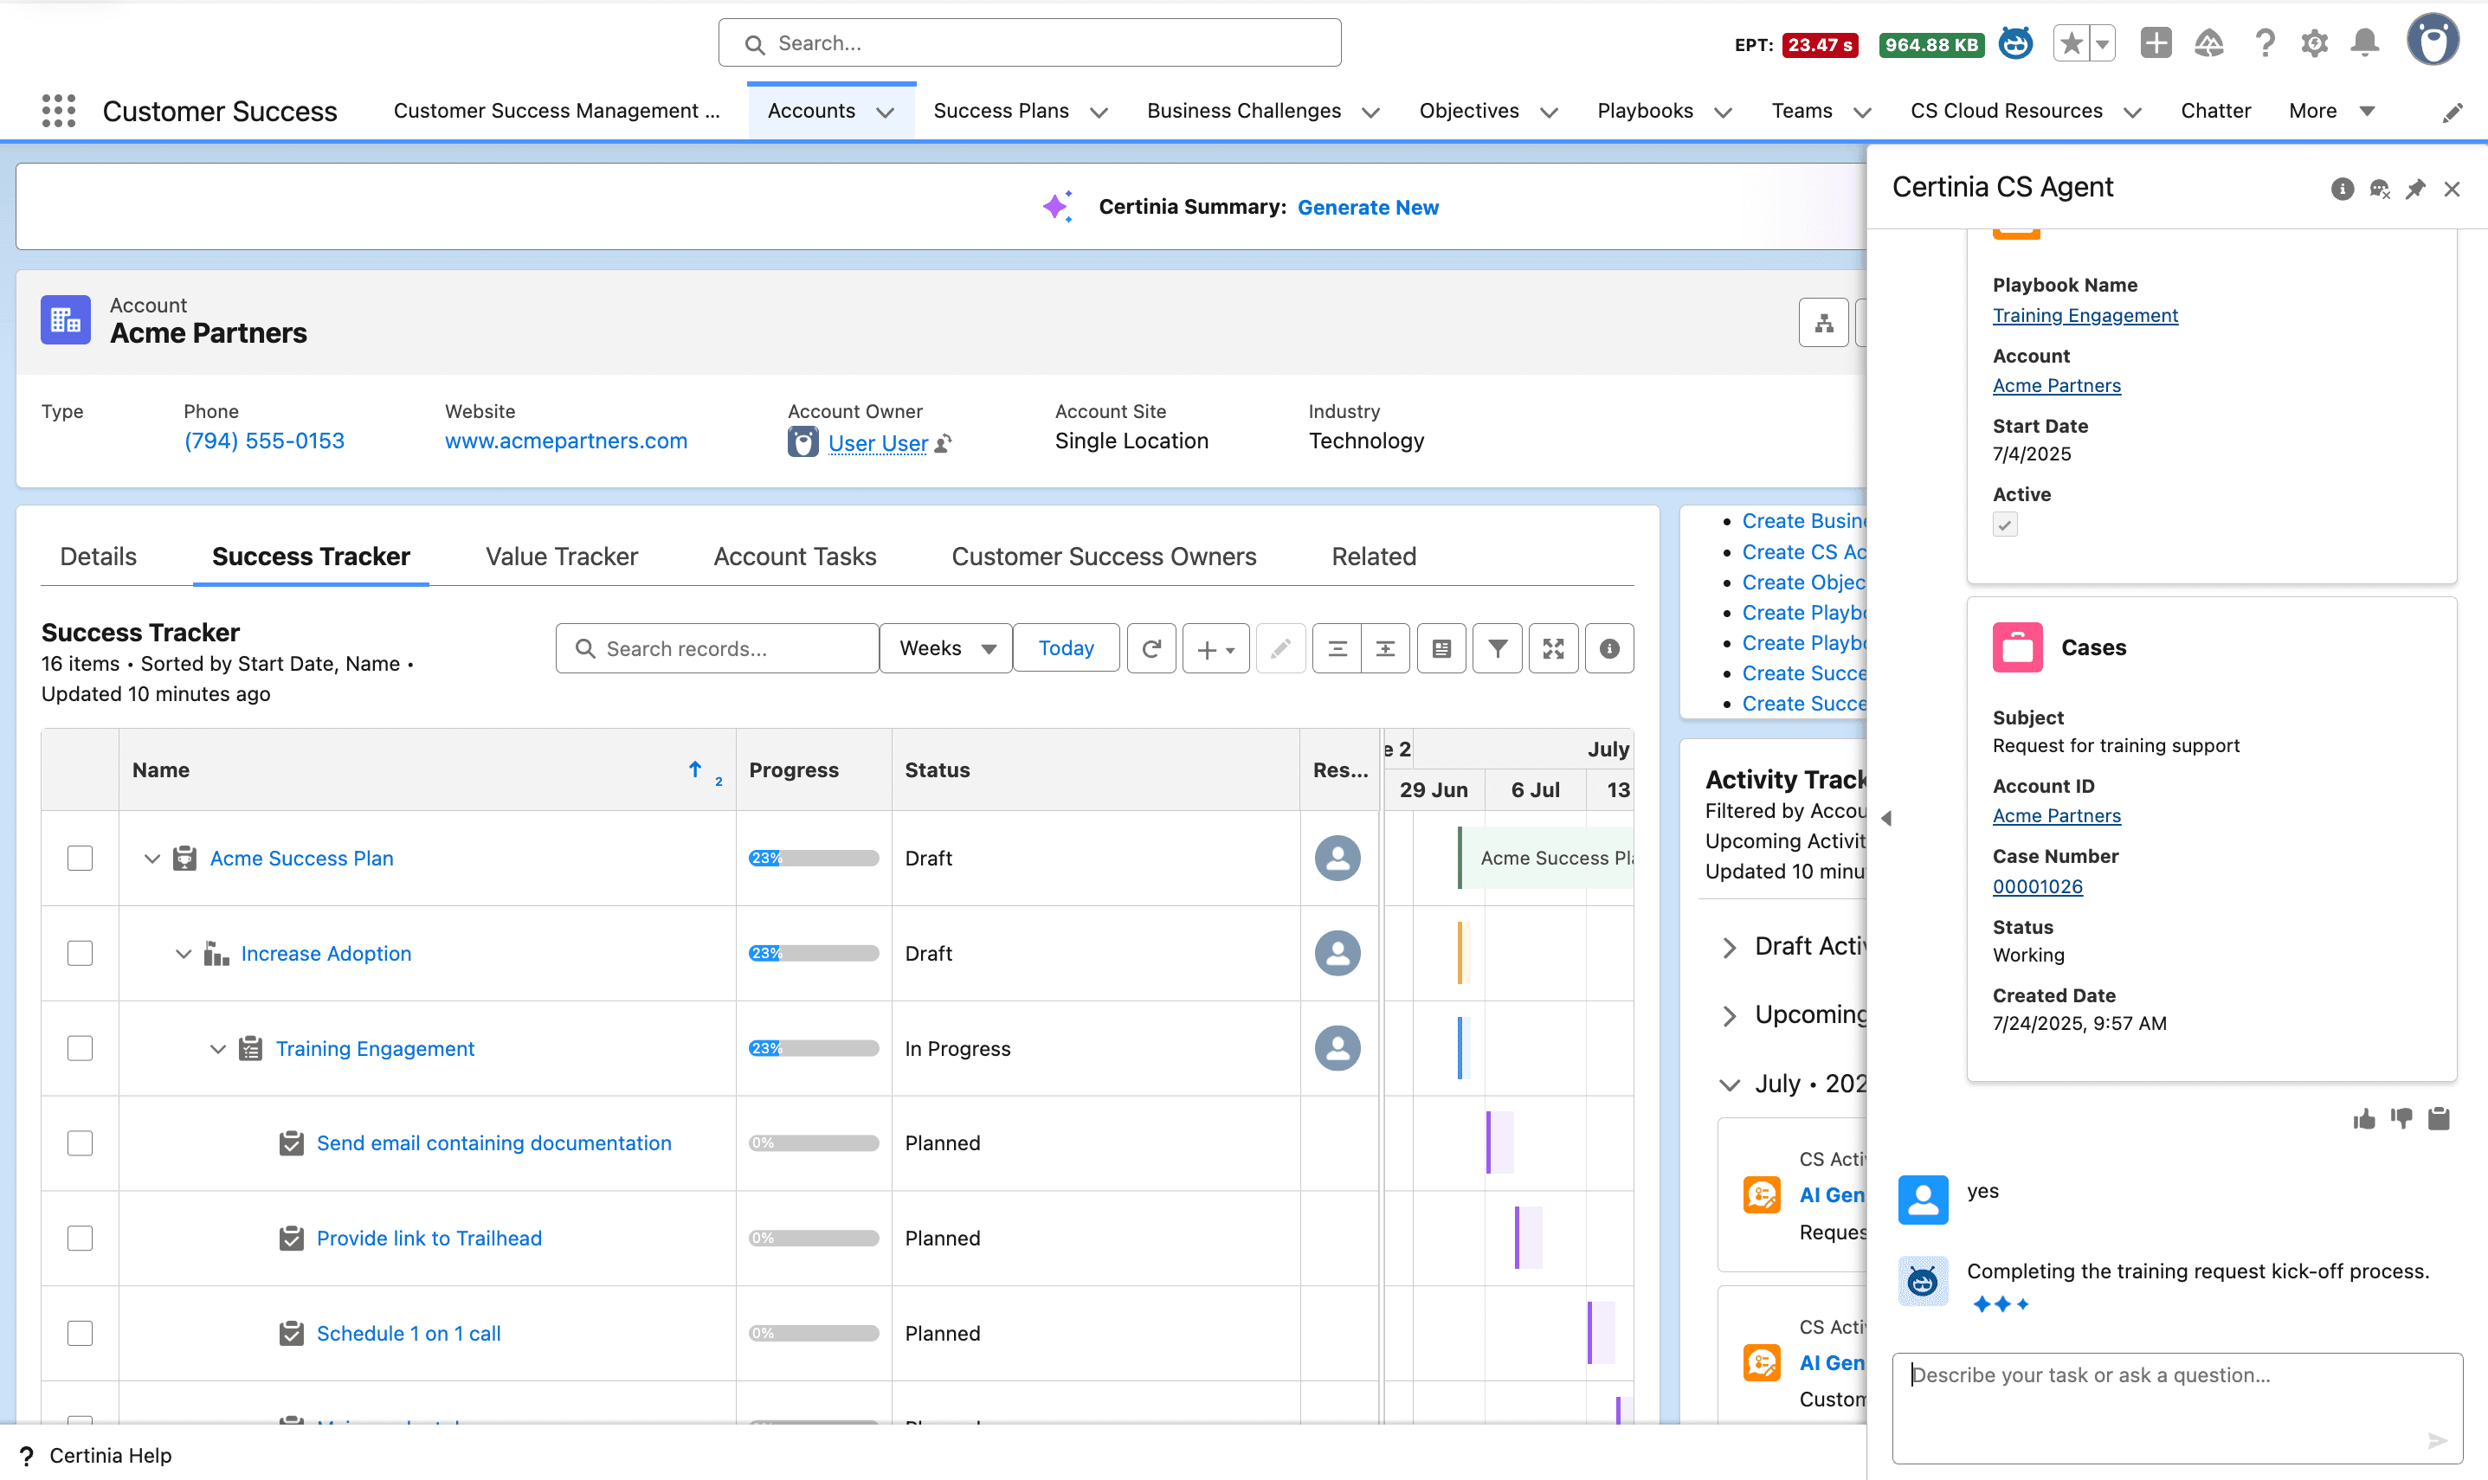Collapse the Training Engagement tree row
This screenshot has height=1480, width=2488.
tap(217, 1049)
